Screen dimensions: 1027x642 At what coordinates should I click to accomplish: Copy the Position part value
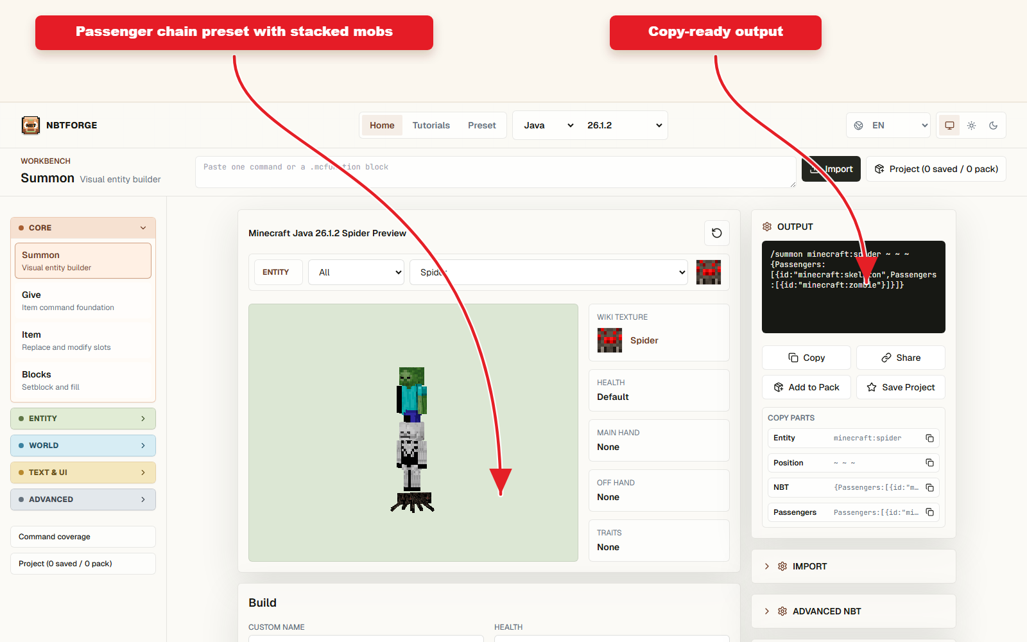click(929, 463)
